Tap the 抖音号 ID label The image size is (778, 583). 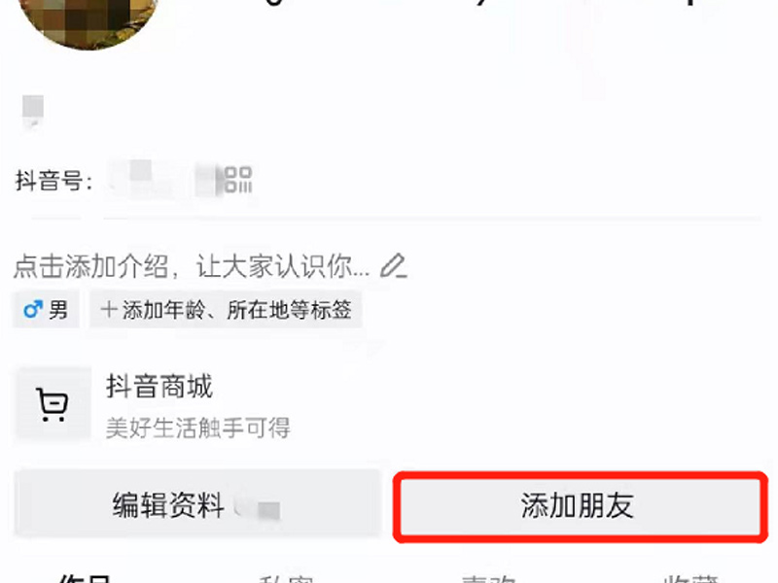point(53,180)
